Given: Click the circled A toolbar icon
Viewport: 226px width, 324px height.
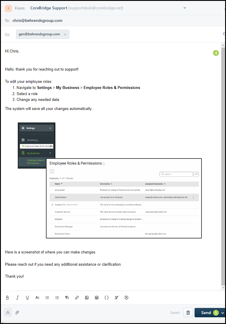Looking at the screenshot, I should pos(126,297).
